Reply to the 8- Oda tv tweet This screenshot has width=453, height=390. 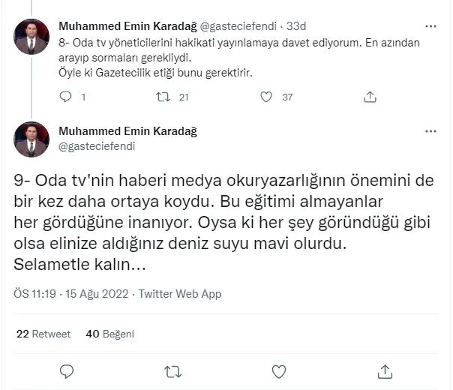[x=65, y=97]
